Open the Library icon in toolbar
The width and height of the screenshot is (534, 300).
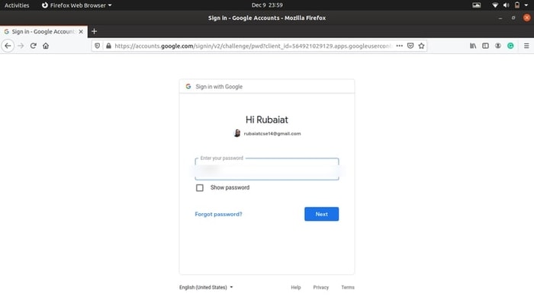[473, 46]
